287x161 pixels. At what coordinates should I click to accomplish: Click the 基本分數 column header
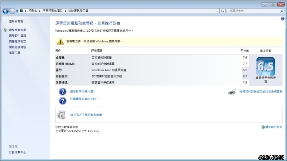click(265, 51)
